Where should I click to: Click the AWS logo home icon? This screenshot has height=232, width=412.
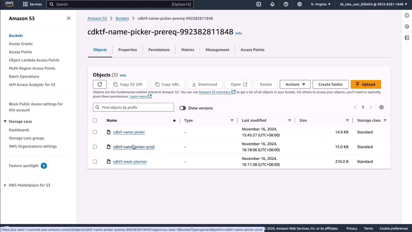coord(9,4)
